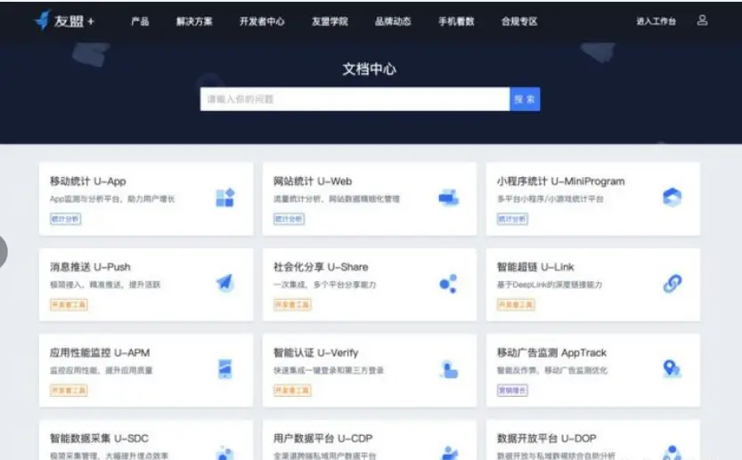
Task: Click the blue search button
Action: pyautogui.click(x=525, y=100)
